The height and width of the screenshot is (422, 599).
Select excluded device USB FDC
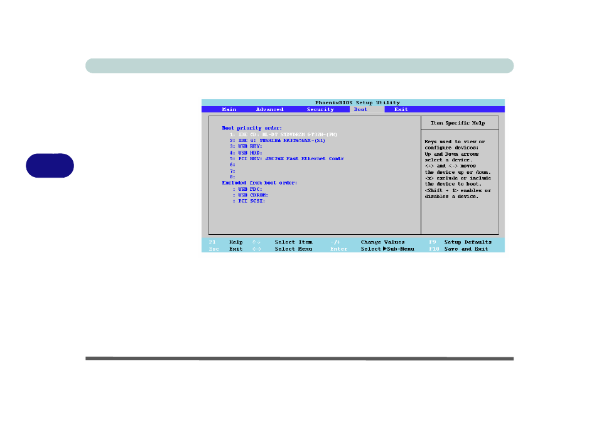pyautogui.click(x=247, y=189)
